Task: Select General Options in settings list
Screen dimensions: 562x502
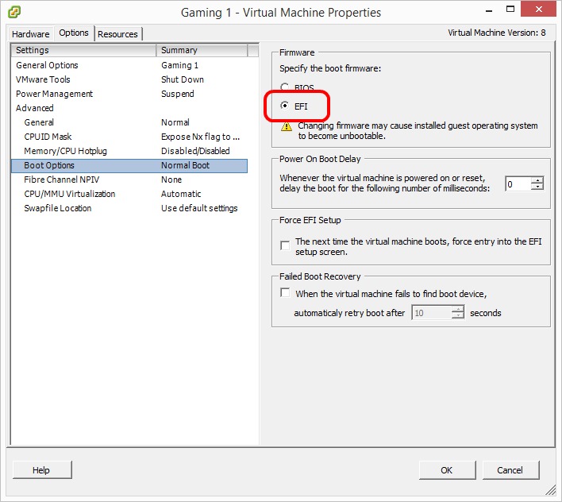Action: click(x=48, y=65)
